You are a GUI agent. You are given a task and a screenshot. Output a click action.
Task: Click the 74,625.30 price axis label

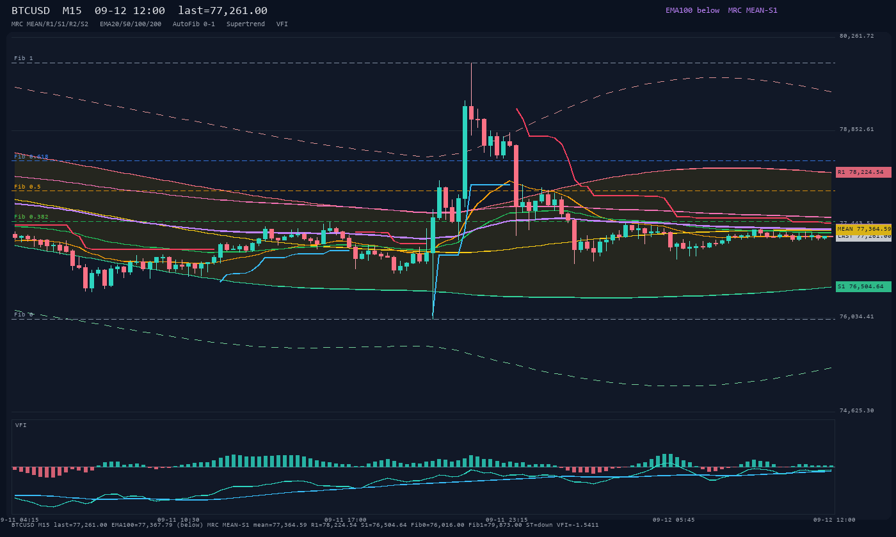click(857, 411)
